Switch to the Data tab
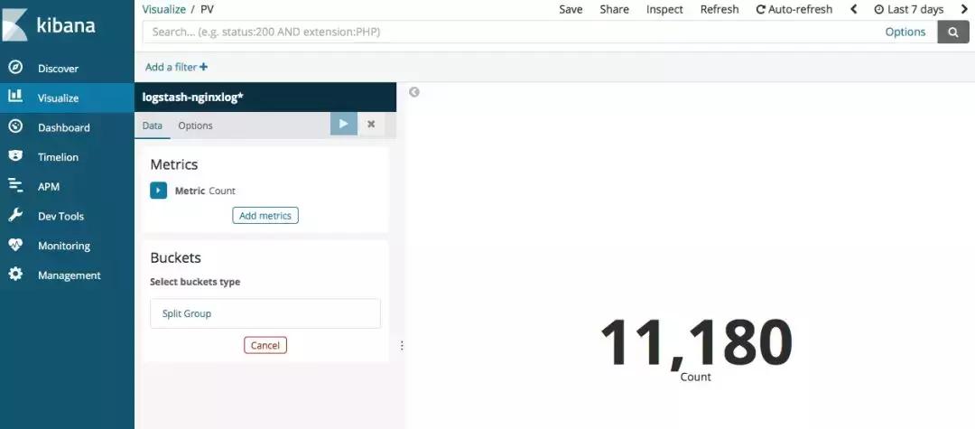This screenshot has width=975, height=429. pos(153,125)
